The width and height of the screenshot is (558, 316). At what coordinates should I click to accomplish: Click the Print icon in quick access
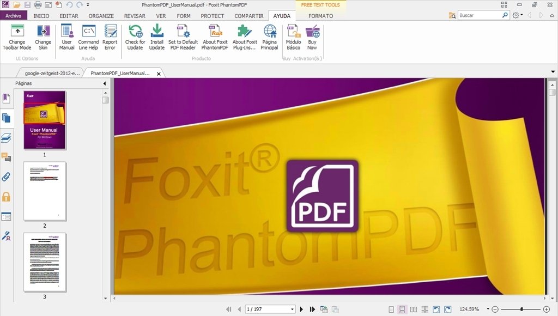tap(38, 5)
